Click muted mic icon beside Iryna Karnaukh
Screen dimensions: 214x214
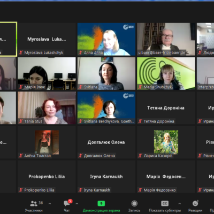click(81, 190)
